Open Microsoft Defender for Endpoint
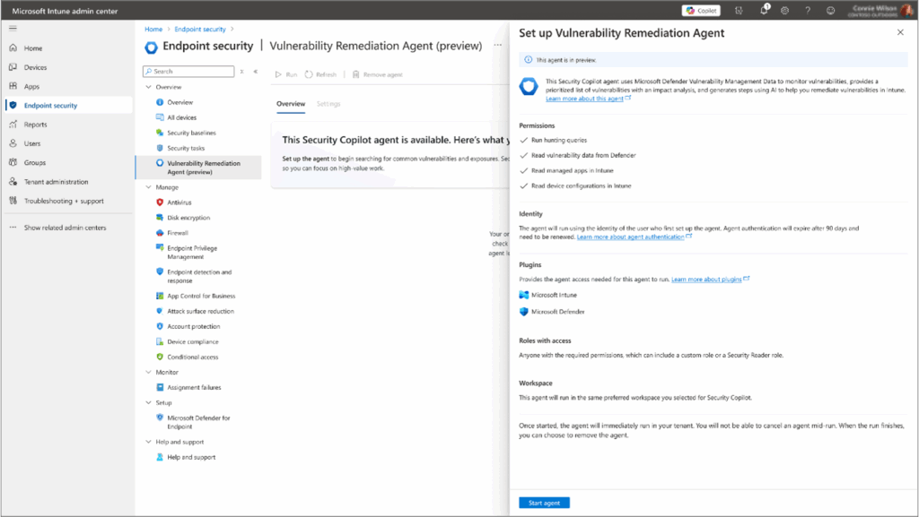 coord(199,422)
